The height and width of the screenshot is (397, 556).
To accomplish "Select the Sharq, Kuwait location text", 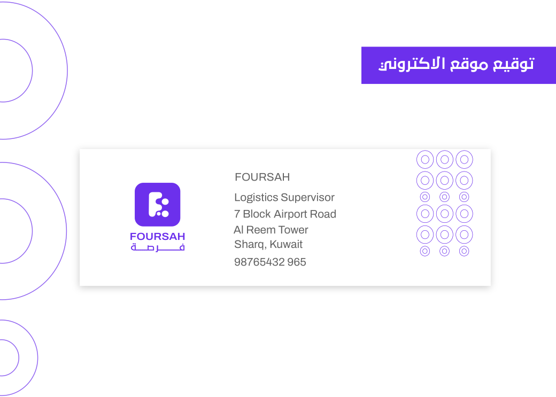I will 268,244.
